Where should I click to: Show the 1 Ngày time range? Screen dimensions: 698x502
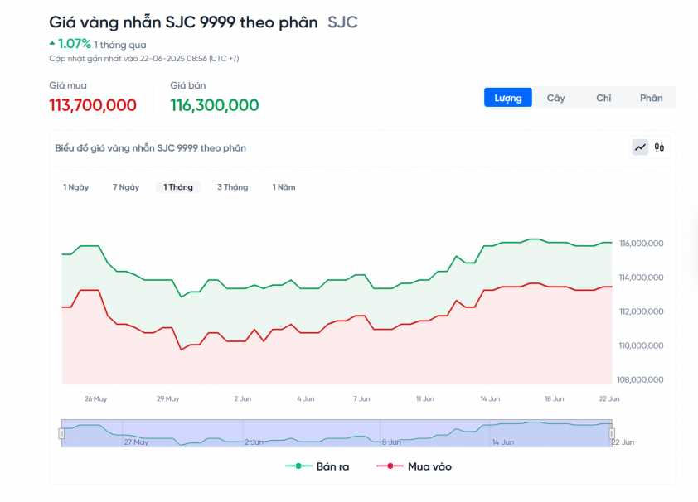pyautogui.click(x=75, y=187)
